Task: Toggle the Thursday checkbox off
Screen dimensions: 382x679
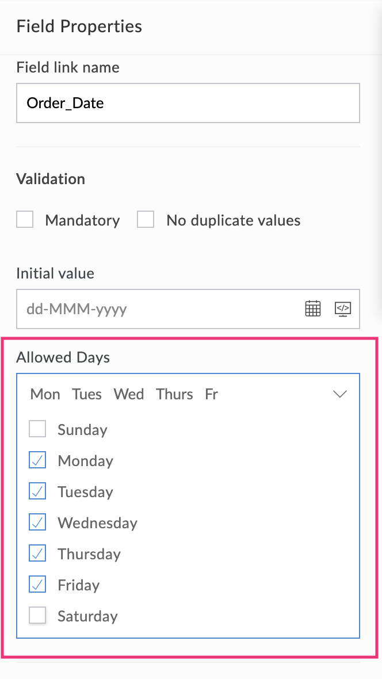Action: (37, 554)
